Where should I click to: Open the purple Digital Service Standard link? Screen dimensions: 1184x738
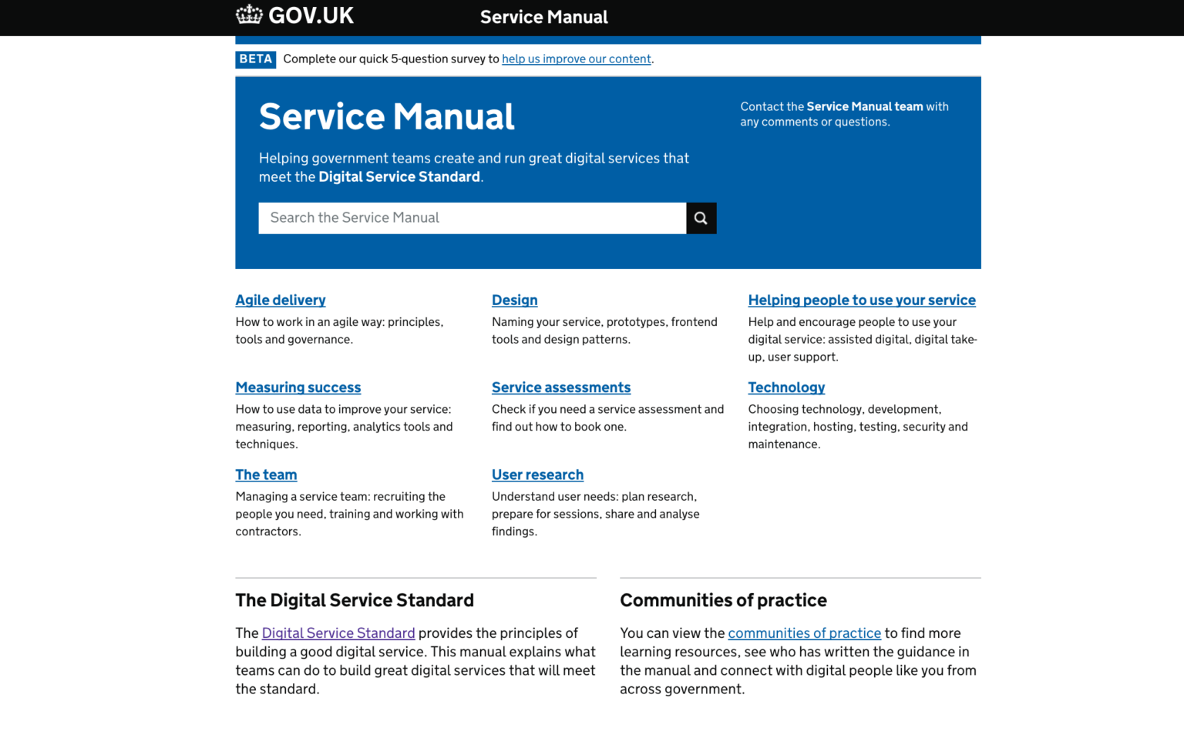click(x=338, y=632)
